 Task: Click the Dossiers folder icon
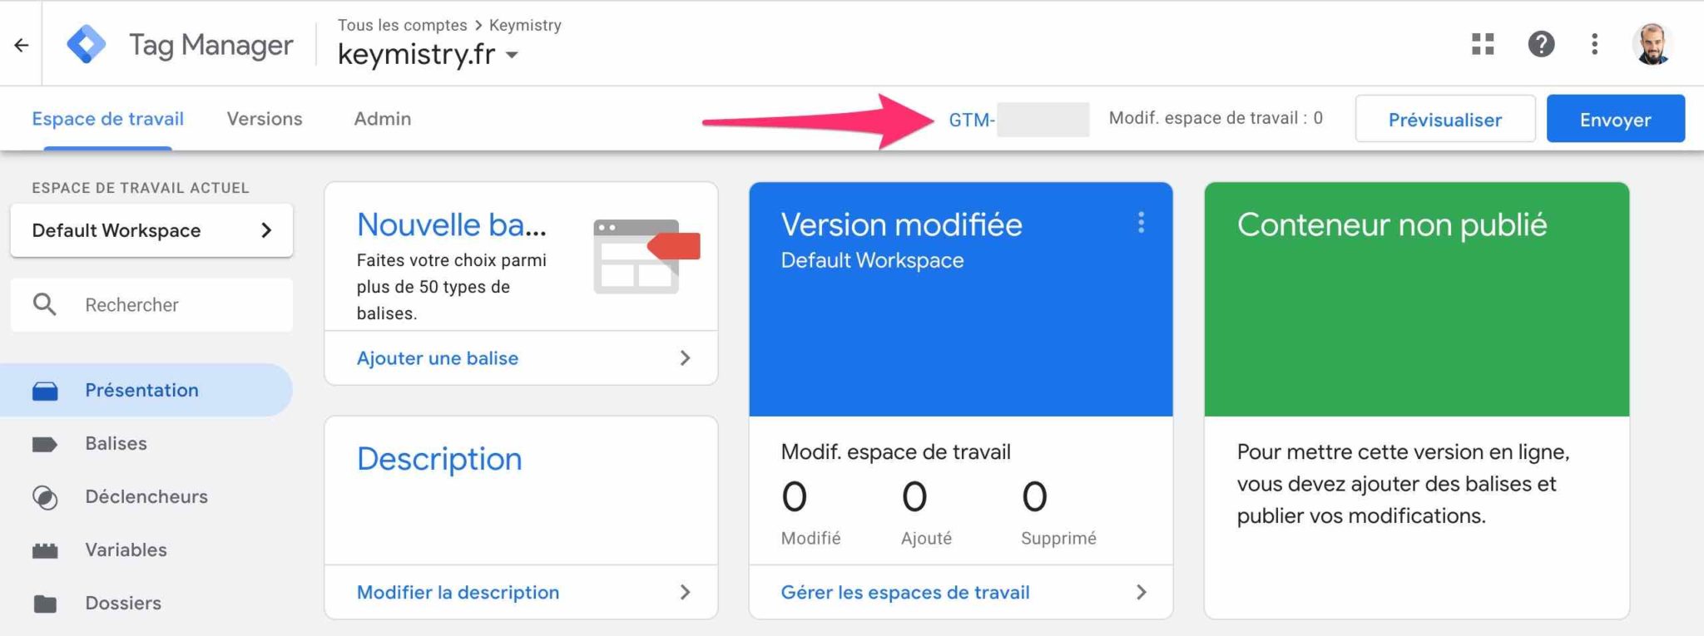click(x=45, y=604)
